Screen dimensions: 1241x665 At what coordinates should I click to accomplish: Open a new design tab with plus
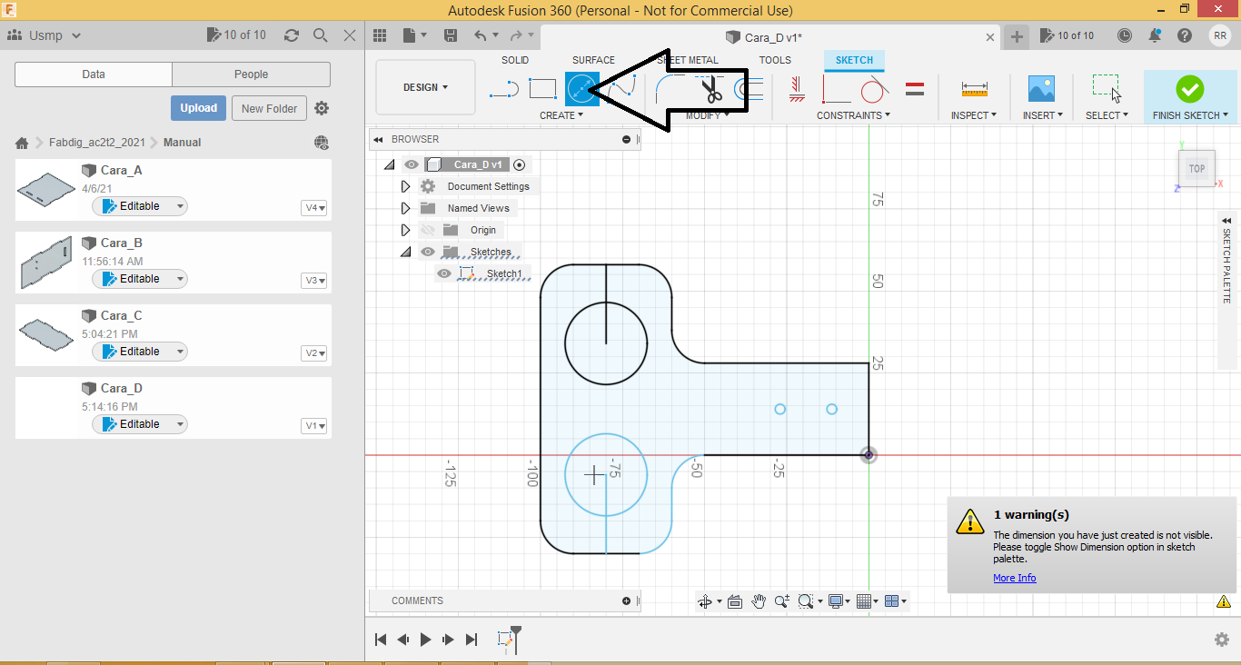tap(1017, 36)
